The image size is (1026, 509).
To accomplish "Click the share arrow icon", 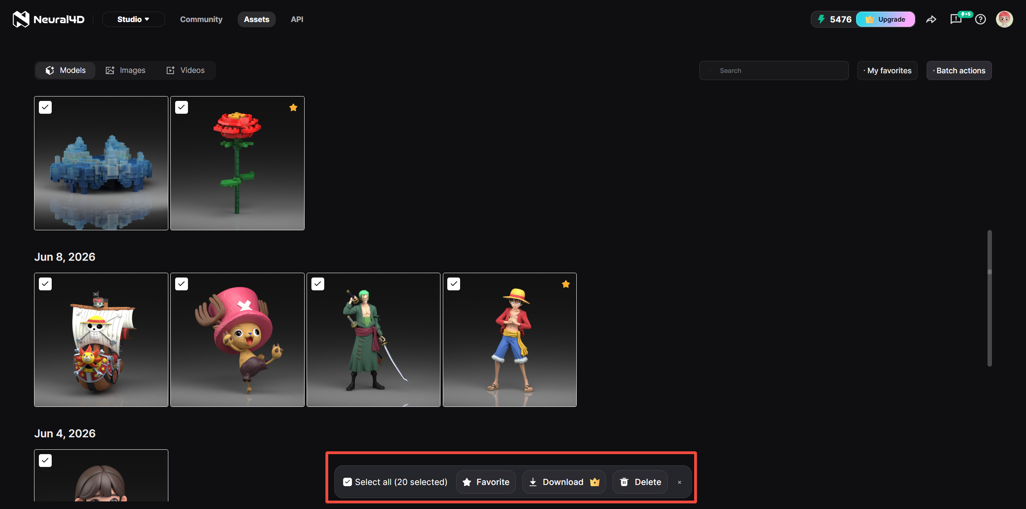I will 931,19.
